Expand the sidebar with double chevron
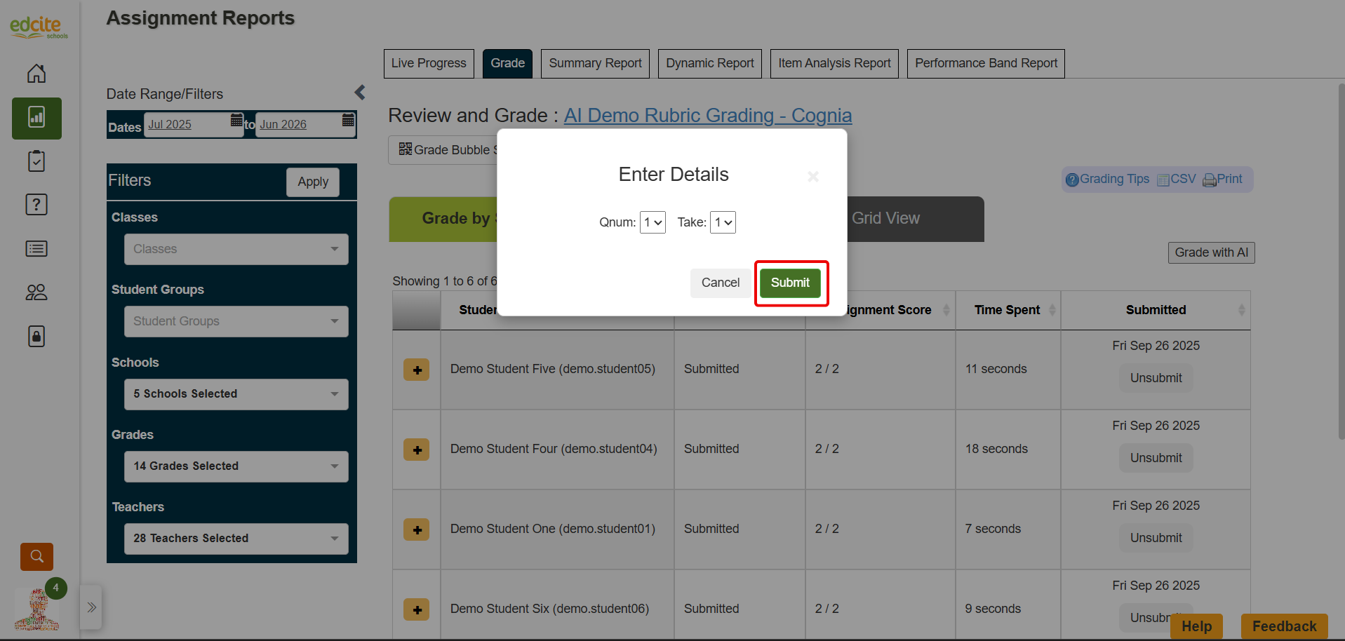This screenshot has width=1345, height=641. 91,607
